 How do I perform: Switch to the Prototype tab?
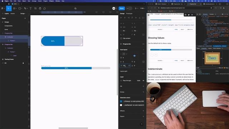click(129, 14)
